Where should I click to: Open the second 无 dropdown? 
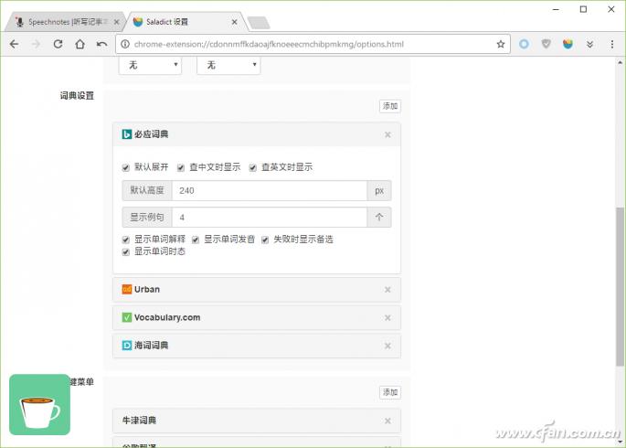tap(228, 65)
